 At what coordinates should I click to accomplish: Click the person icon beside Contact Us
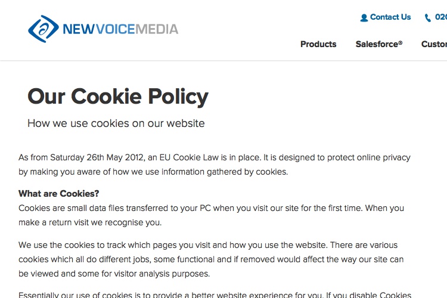(364, 18)
